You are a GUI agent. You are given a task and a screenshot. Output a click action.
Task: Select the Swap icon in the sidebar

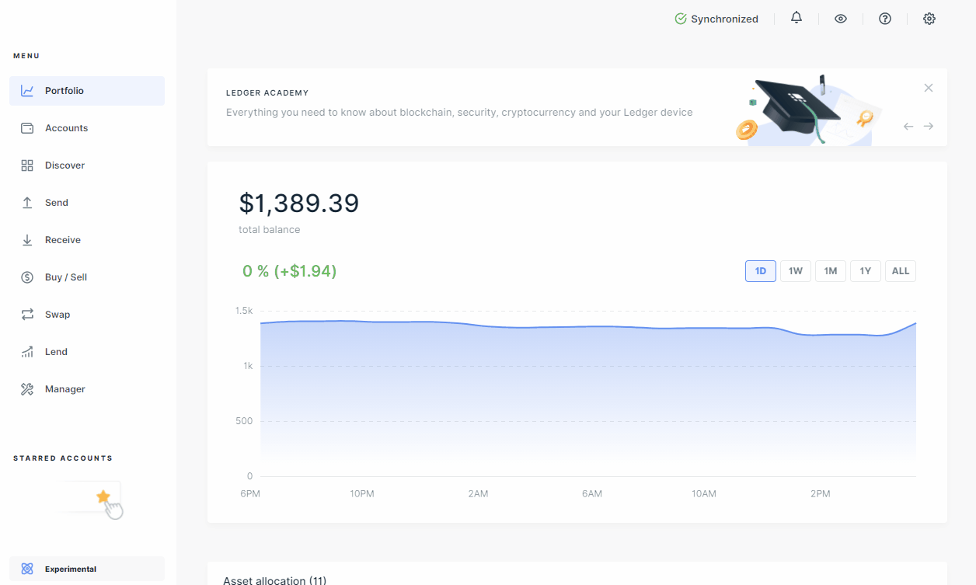coord(26,314)
